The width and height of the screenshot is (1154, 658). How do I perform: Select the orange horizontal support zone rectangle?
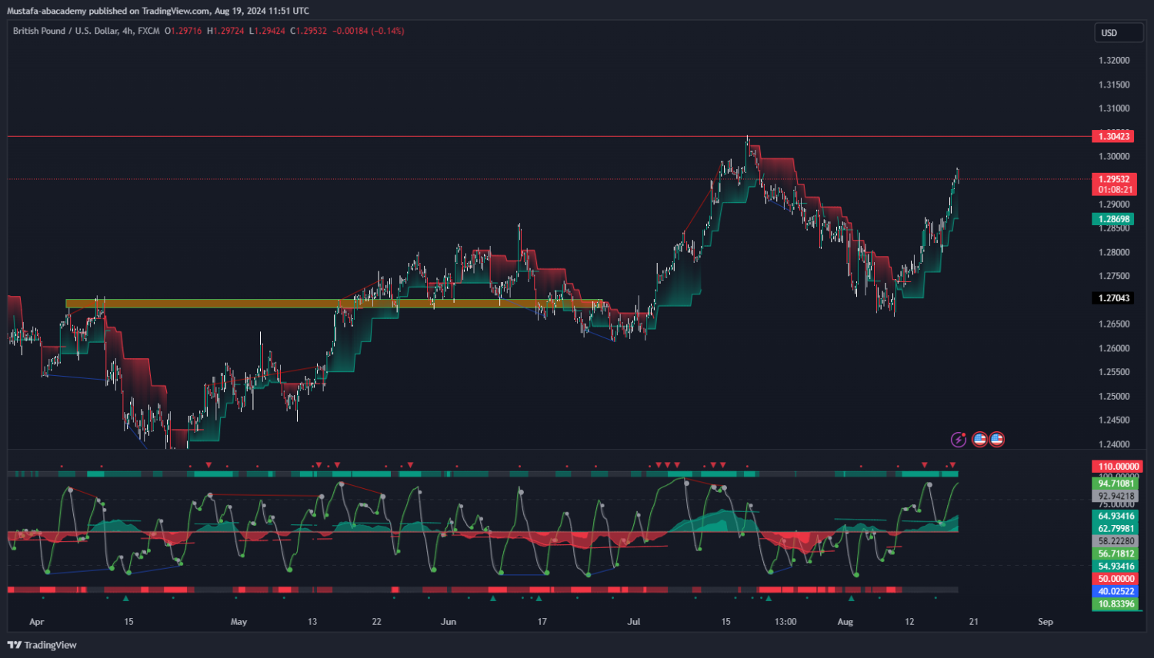point(334,304)
